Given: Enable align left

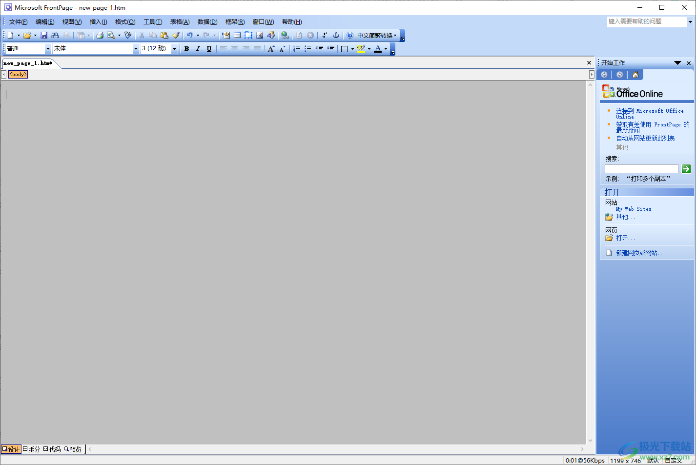Looking at the screenshot, I should [223, 49].
